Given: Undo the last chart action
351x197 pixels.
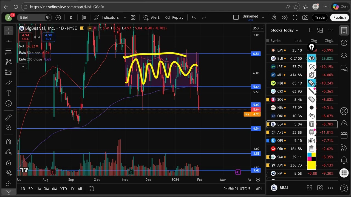Looking at the screenshot, I should click(194, 18).
